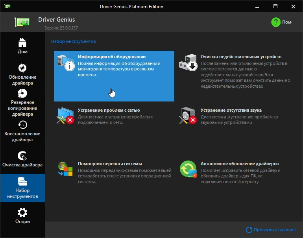The height and width of the screenshot is (238, 303).
Task: Click the Набор инструментов heading
Action: pyautogui.click(x=74, y=41)
